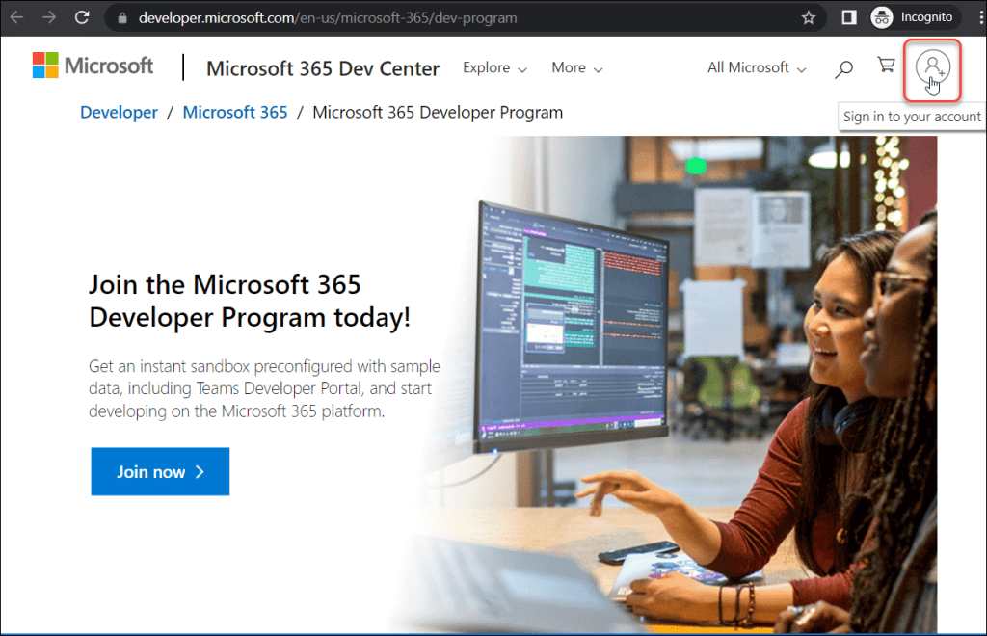Viewport: 987px width, 636px height.
Task: Open the browser side panel icon
Action: point(849,17)
